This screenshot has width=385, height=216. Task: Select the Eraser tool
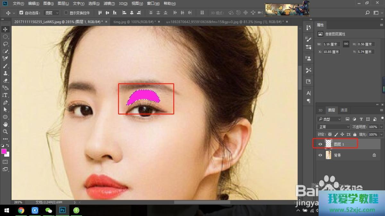coord(5,80)
